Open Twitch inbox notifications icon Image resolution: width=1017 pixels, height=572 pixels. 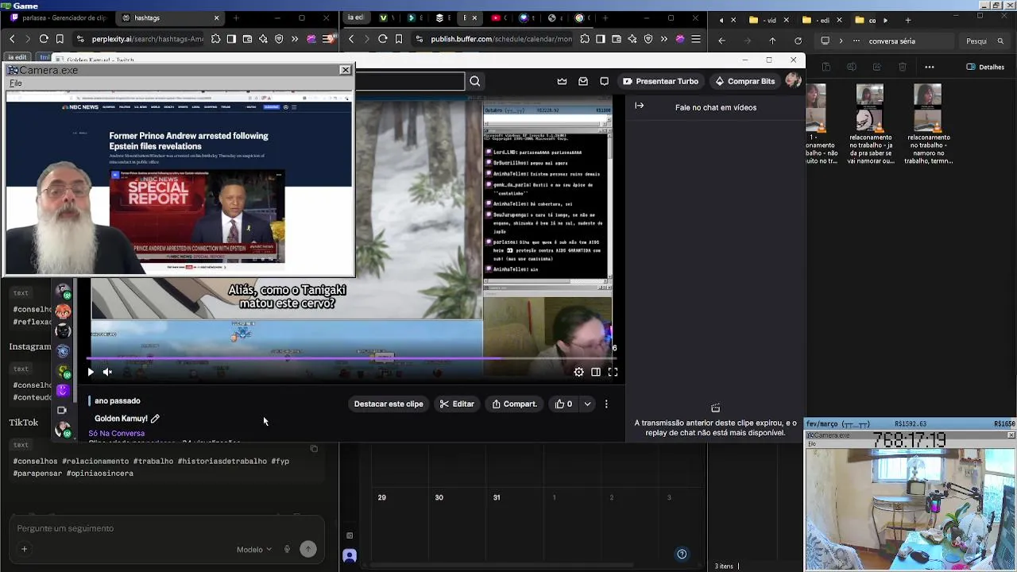pos(583,81)
